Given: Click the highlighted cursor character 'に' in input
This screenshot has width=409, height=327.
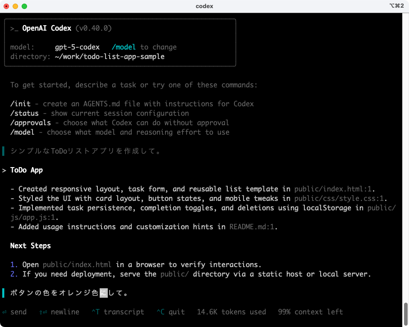Looking at the screenshot, I should coord(104,293).
